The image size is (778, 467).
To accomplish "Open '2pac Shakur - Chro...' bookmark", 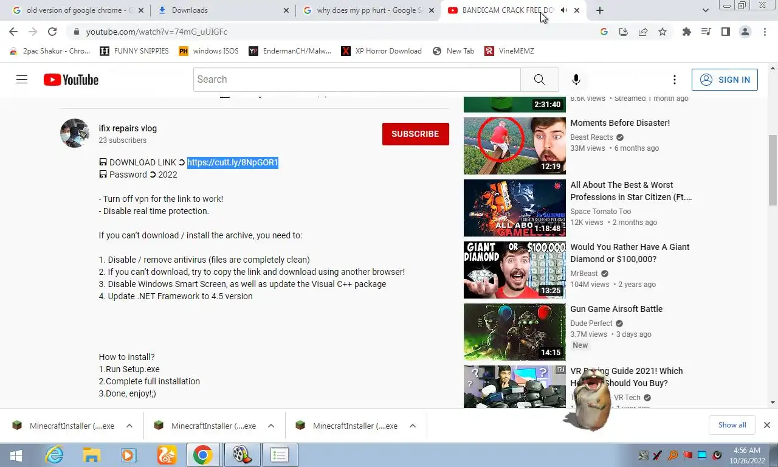I will tap(50, 51).
